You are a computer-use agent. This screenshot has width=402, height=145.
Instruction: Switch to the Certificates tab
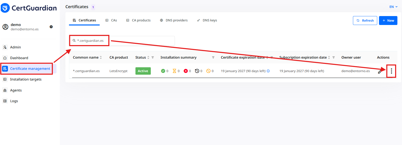click(x=84, y=20)
